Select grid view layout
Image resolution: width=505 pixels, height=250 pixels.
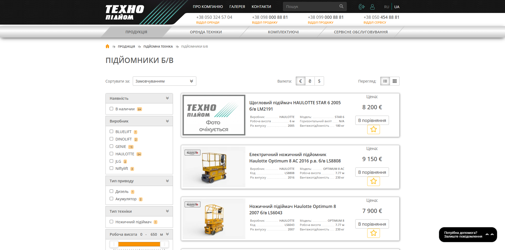[x=395, y=81]
